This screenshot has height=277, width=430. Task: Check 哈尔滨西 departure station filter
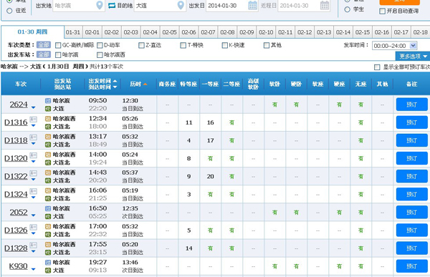pos(100,55)
